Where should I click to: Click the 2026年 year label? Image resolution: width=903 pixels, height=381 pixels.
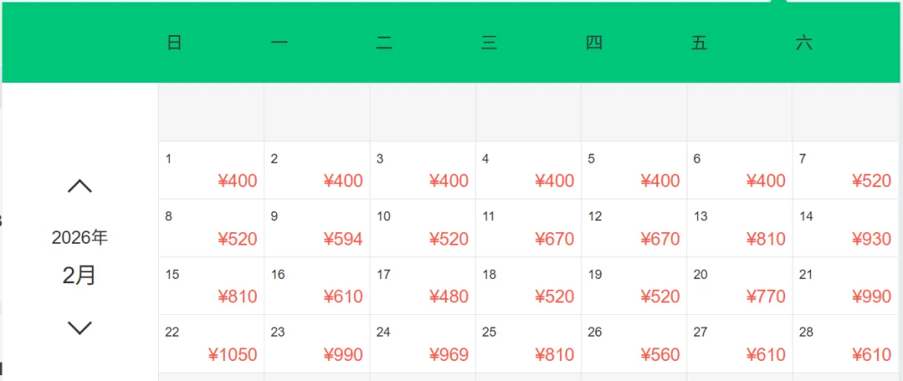click(x=79, y=237)
